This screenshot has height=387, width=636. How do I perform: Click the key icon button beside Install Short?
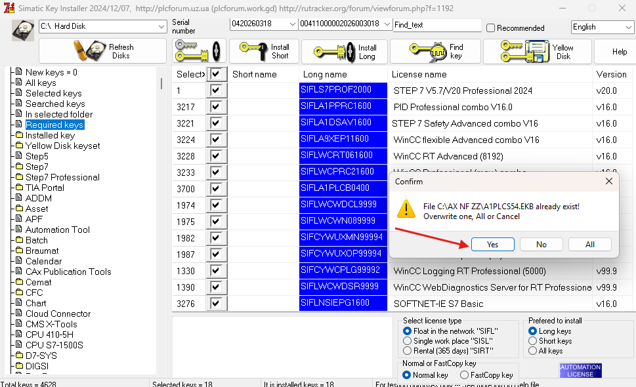click(199, 51)
